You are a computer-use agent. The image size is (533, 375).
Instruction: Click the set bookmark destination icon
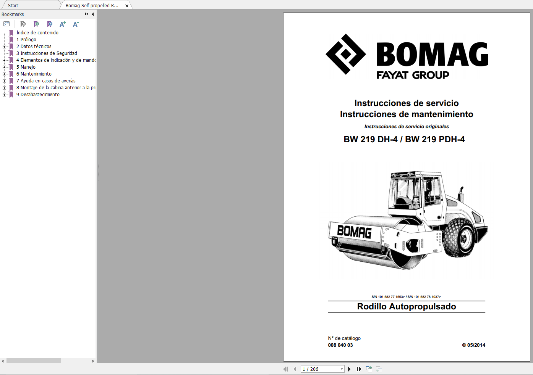coord(50,24)
